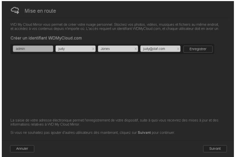Clear the Jones last name field
Image resolution: width=235 pixels, height=157 pixels.
[136, 49]
